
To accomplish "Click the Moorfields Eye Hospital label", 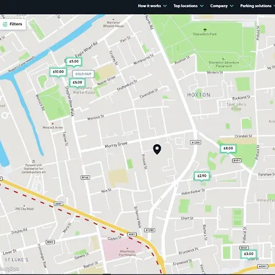I will click(127, 253).
